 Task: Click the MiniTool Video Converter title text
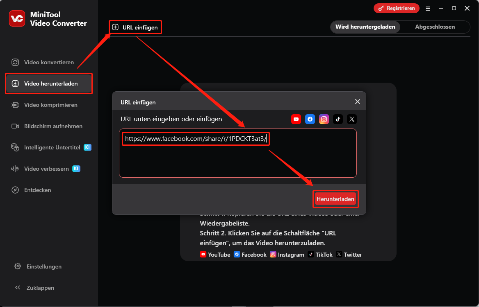click(58, 19)
